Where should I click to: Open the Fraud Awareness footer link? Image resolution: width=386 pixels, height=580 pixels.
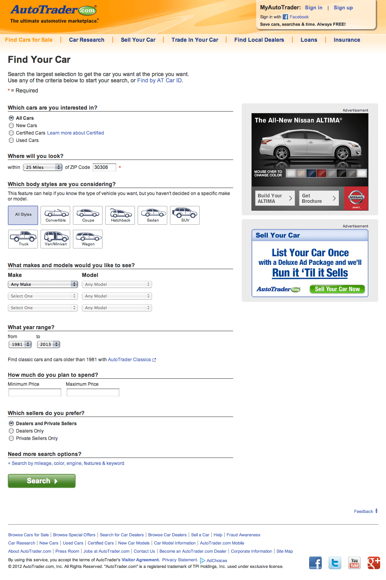coord(243,535)
